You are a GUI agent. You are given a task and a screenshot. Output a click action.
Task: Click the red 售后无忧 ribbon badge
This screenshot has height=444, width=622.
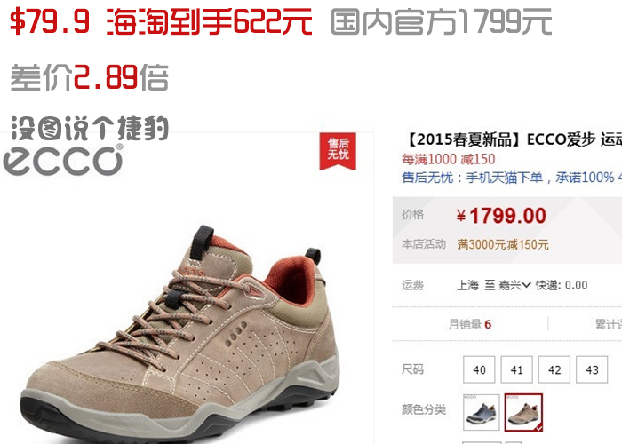pos(338,151)
